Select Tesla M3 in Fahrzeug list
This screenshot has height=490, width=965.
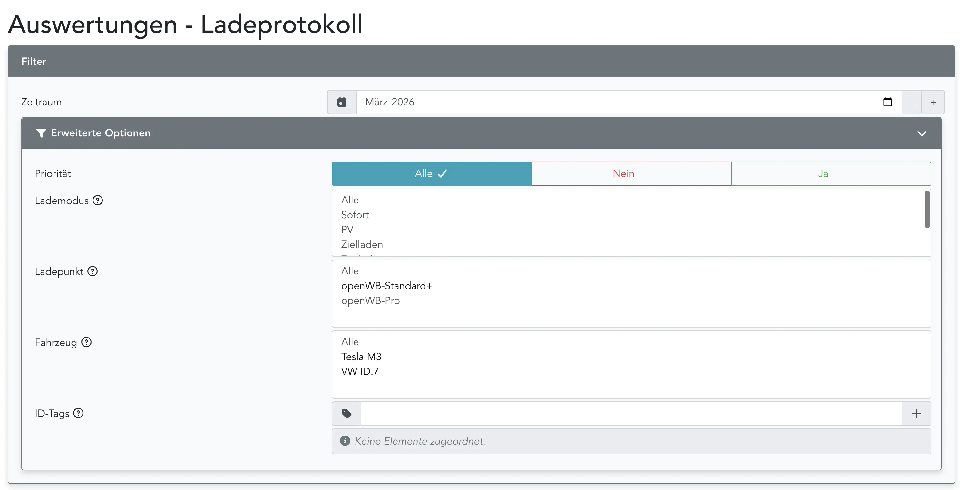coord(361,357)
